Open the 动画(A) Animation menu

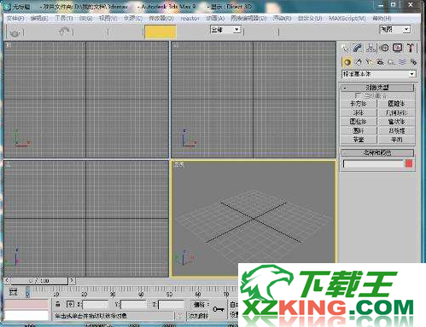click(215, 19)
